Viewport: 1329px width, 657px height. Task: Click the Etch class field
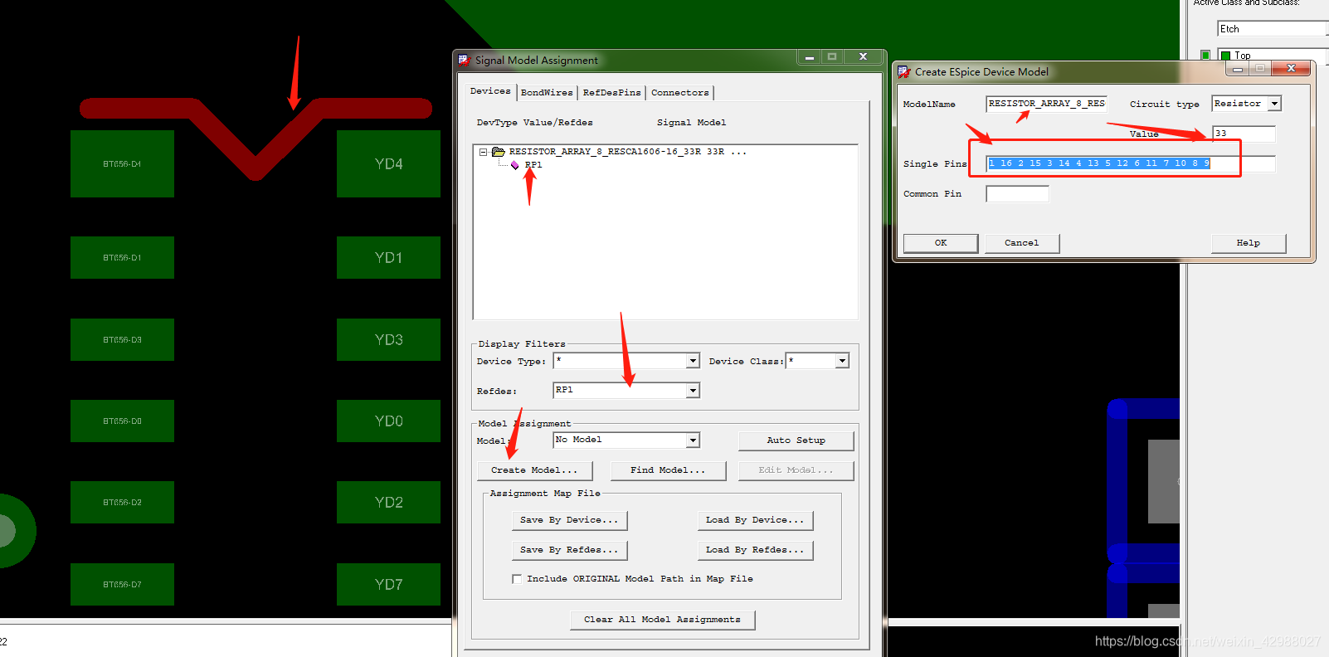(1272, 29)
